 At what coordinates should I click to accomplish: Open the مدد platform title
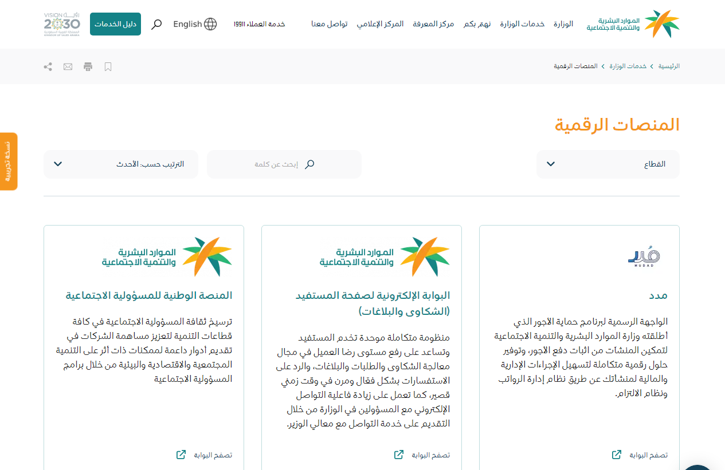tap(657, 295)
